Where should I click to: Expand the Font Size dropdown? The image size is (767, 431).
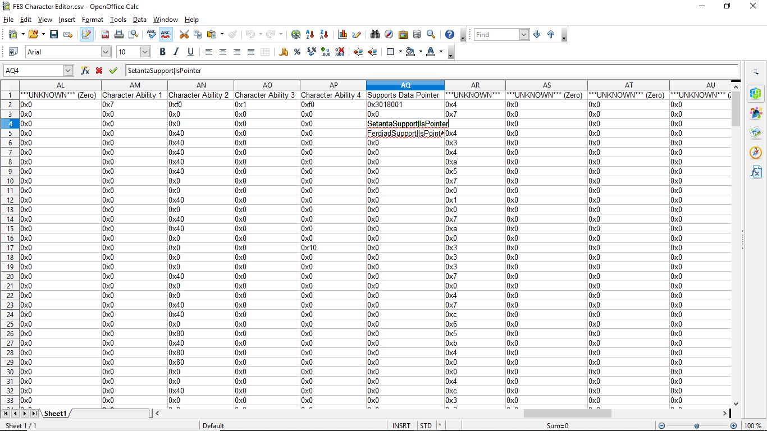coord(145,52)
